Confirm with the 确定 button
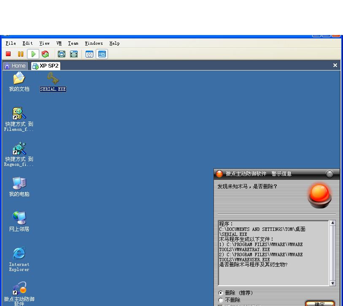Screen dimensions: 343x306 coord(320,304)
